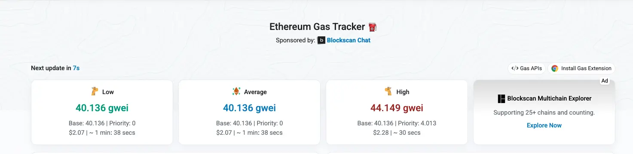
Task: Click the Blockscan Multichain Explorer logo
Action: (x=501, y=98)
